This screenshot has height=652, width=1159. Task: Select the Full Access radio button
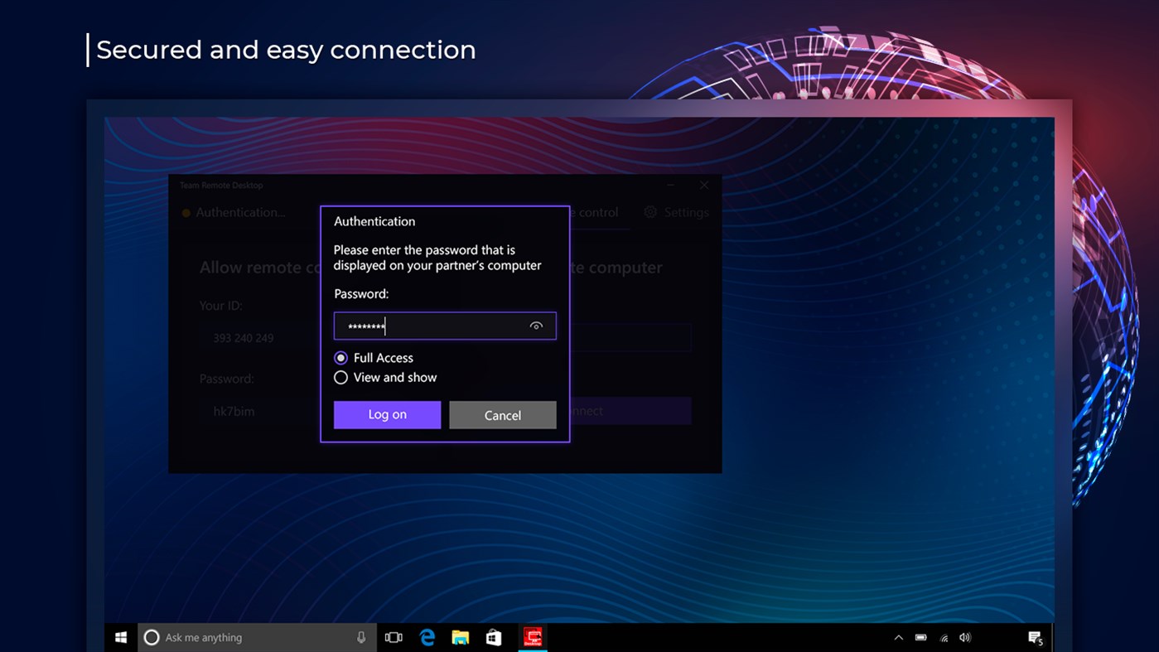[340, 358]
